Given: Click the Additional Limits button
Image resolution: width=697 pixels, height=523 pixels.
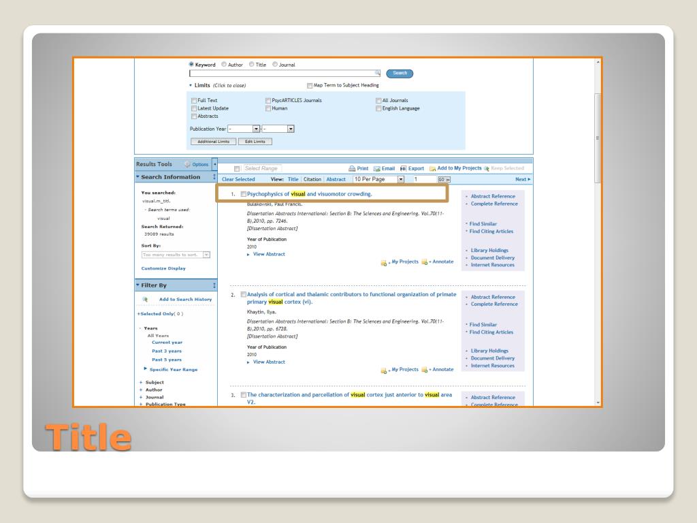Looking at the screenshot, I should 213,142.
